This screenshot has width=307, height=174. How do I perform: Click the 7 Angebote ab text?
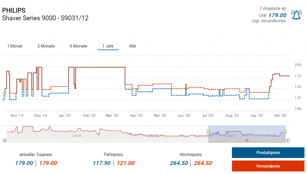pos(273,8)
